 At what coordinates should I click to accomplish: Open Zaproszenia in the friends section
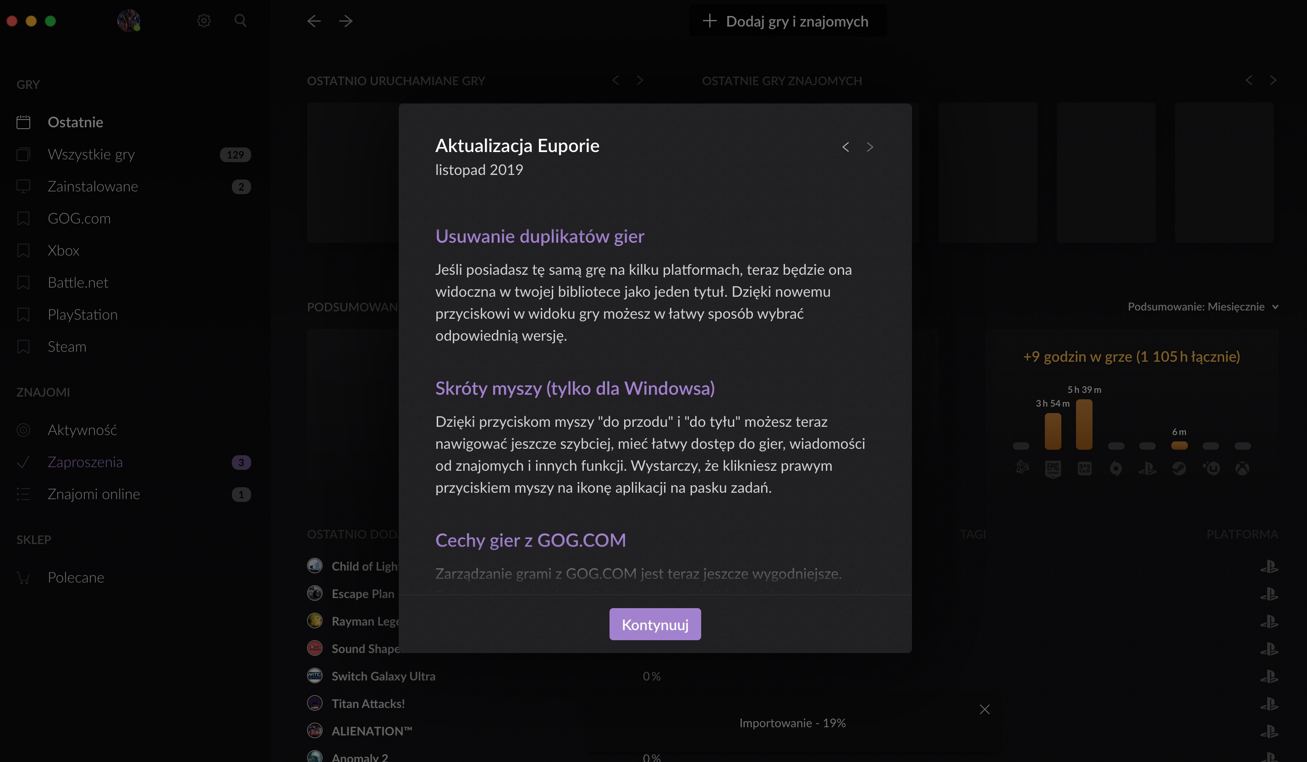tap(133, 462)
